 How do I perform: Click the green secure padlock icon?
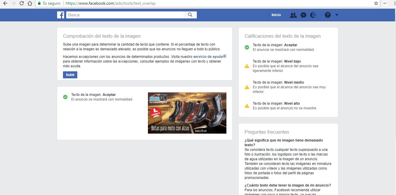pyautogui.click(x=39, y=4)
